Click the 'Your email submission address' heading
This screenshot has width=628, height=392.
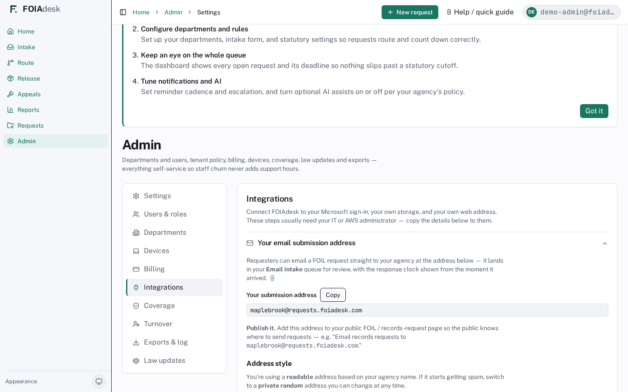(307, 243)
